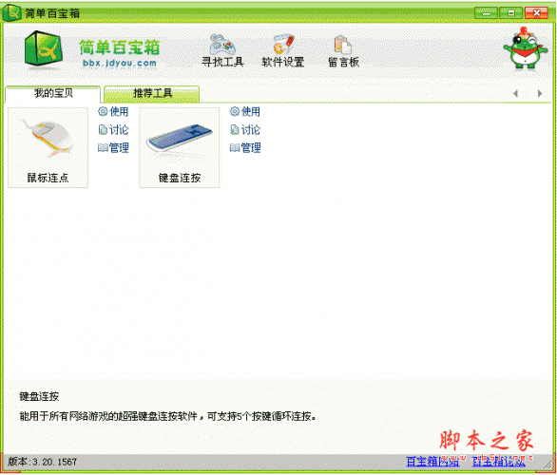Open the 百宝箱网站 link
This screenshot has width=557, height=475.
(x=432, y=462)
